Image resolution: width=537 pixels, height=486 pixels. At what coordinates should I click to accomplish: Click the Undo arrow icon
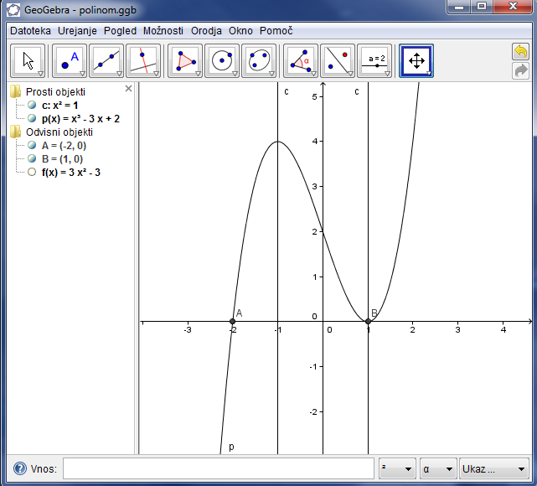520,52
